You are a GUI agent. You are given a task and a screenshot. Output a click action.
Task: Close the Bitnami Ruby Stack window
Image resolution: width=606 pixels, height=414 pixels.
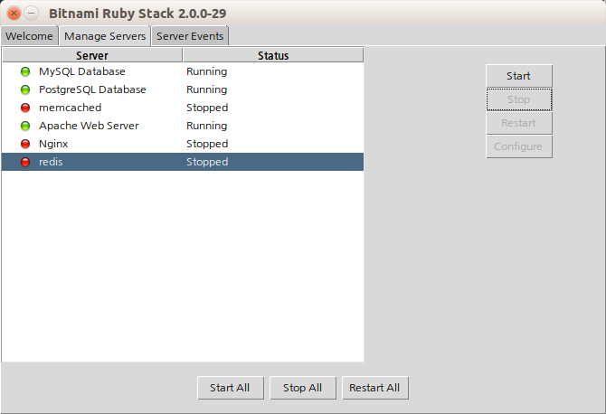click(x=14, y=14)
